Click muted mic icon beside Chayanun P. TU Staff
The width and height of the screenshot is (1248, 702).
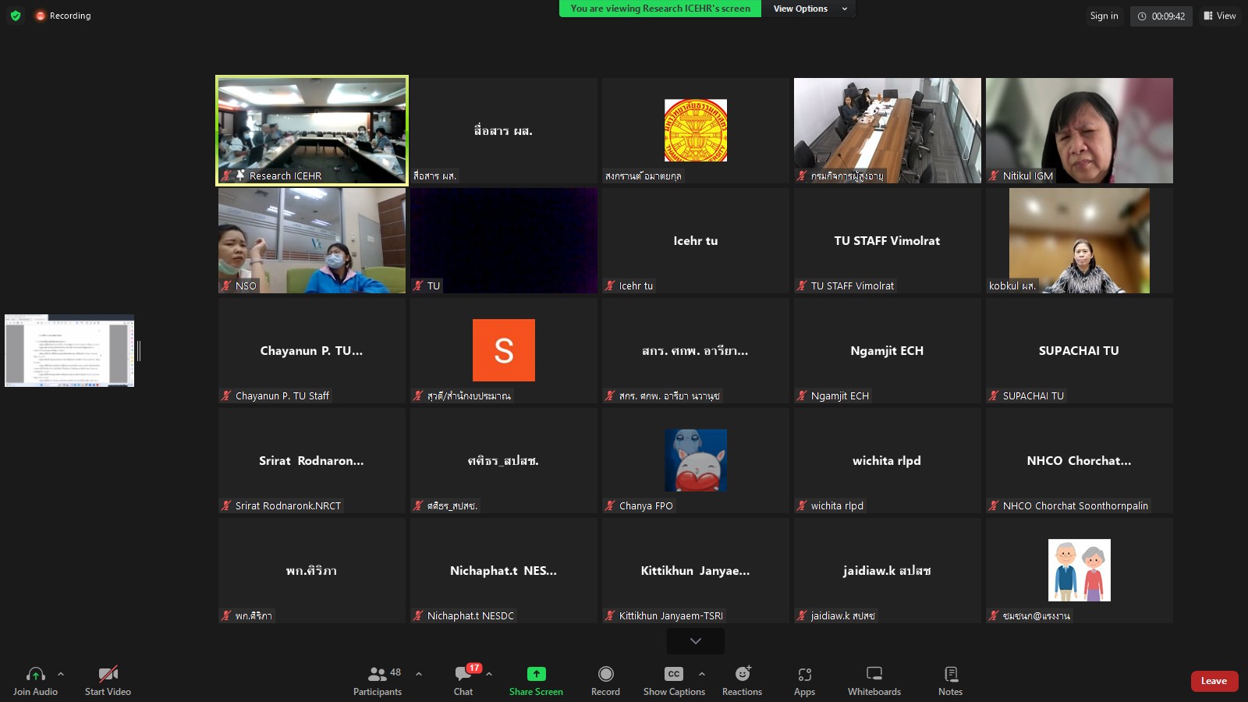click(226, 395)
